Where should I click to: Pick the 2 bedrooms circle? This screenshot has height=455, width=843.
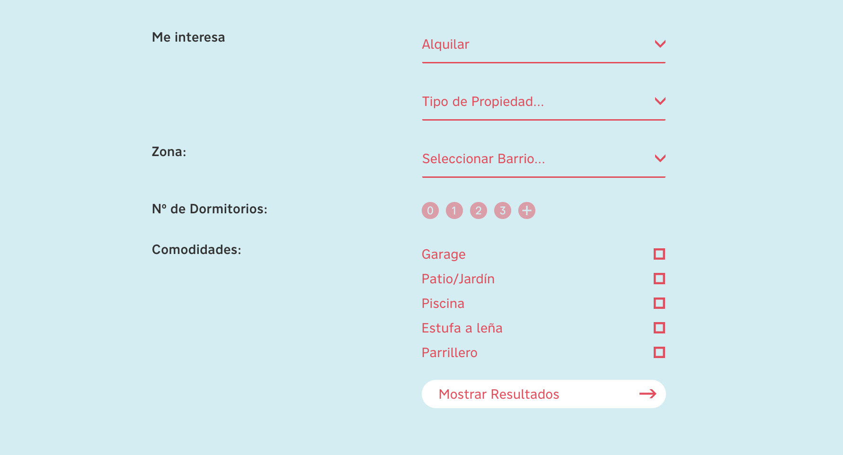click(478, 210)
